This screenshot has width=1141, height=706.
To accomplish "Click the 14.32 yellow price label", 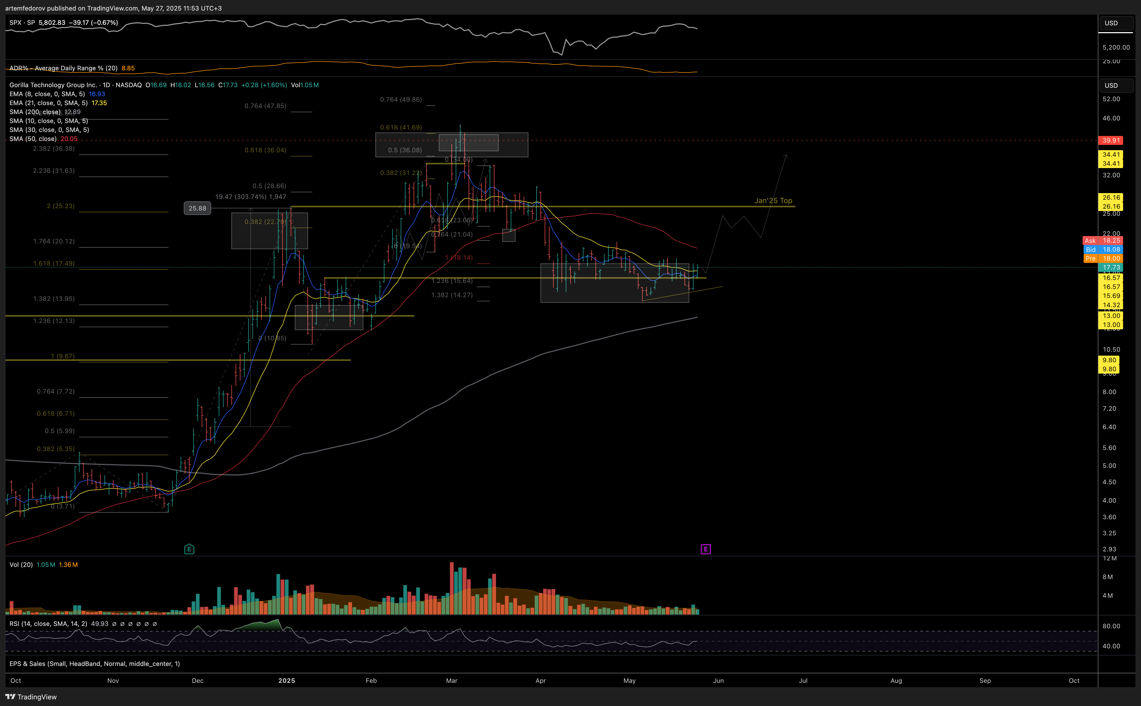I will pyautogui.click(x=1111, y=305).
